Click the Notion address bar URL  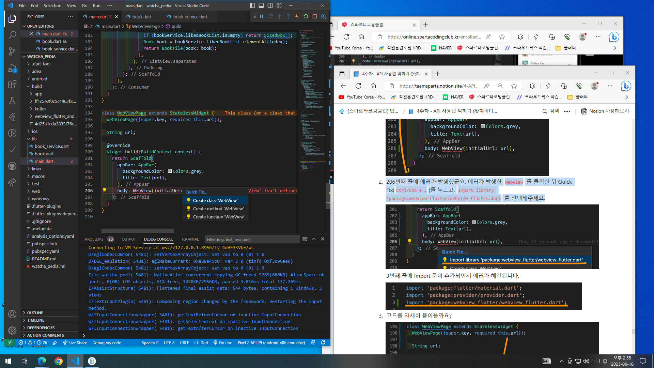[439, 86]
